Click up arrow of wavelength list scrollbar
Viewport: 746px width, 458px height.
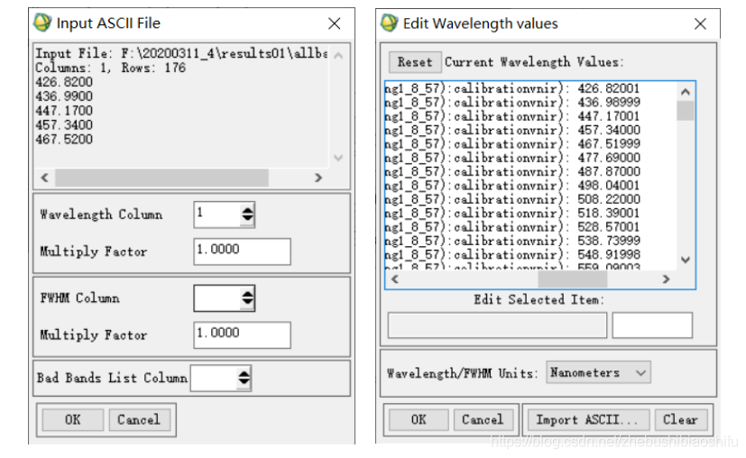click(x=685, y=92)
